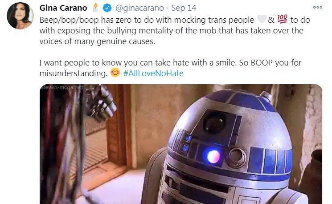Open the tweet's more options menu

[318, 8]
